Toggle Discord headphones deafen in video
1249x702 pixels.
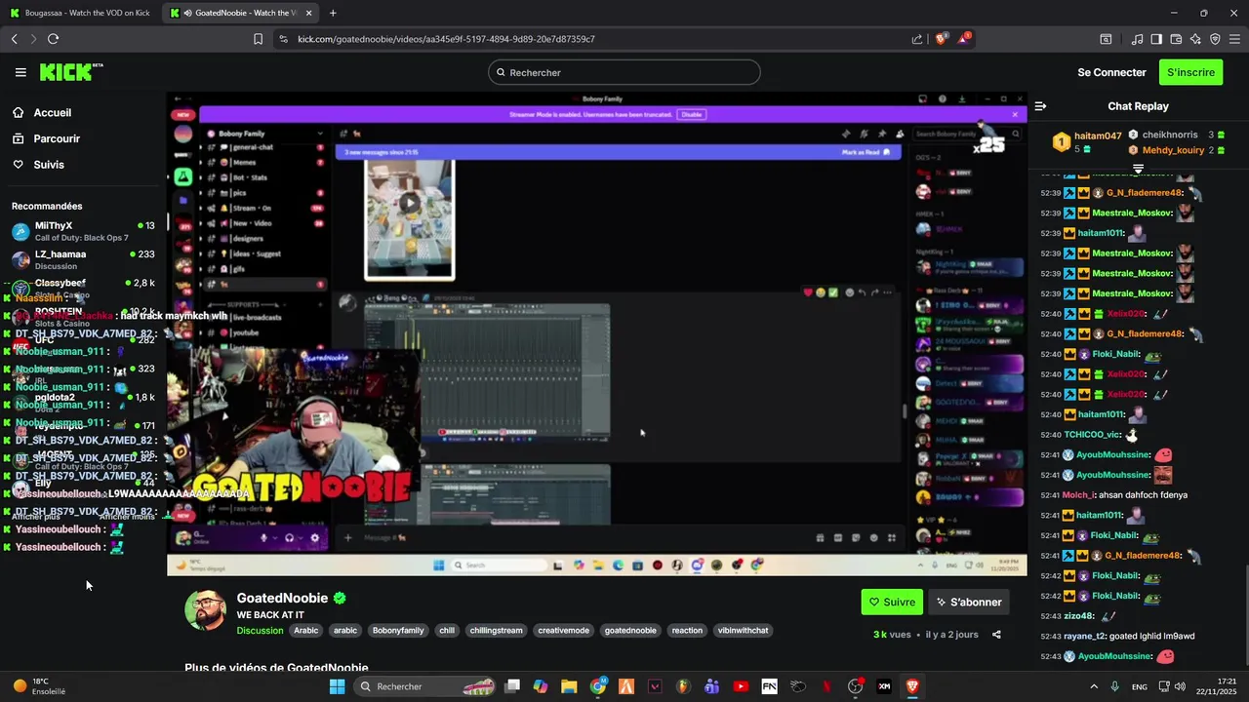[289, 537]
